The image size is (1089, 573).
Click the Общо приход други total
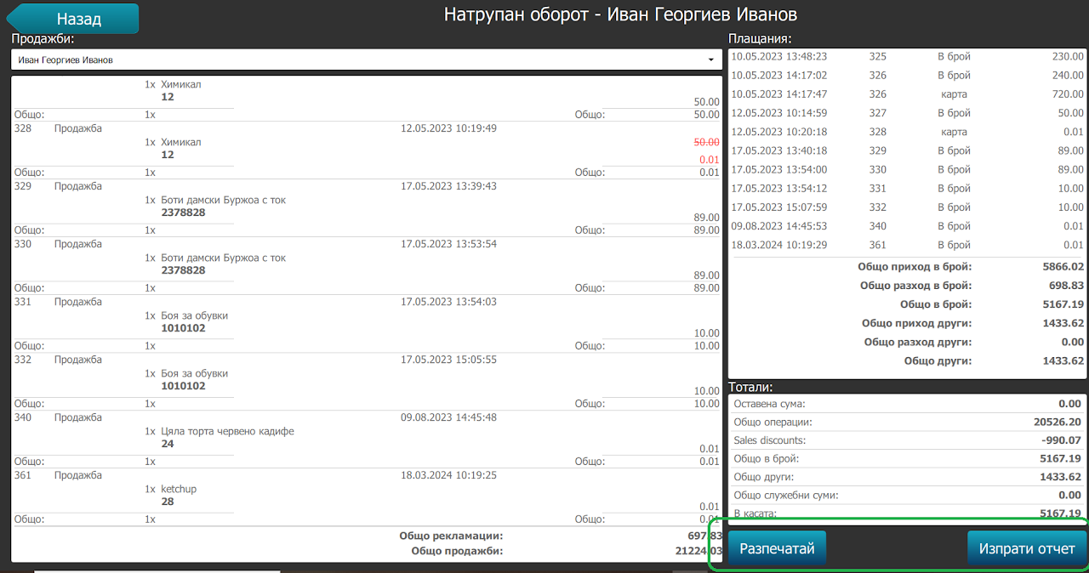click(971, 323)
